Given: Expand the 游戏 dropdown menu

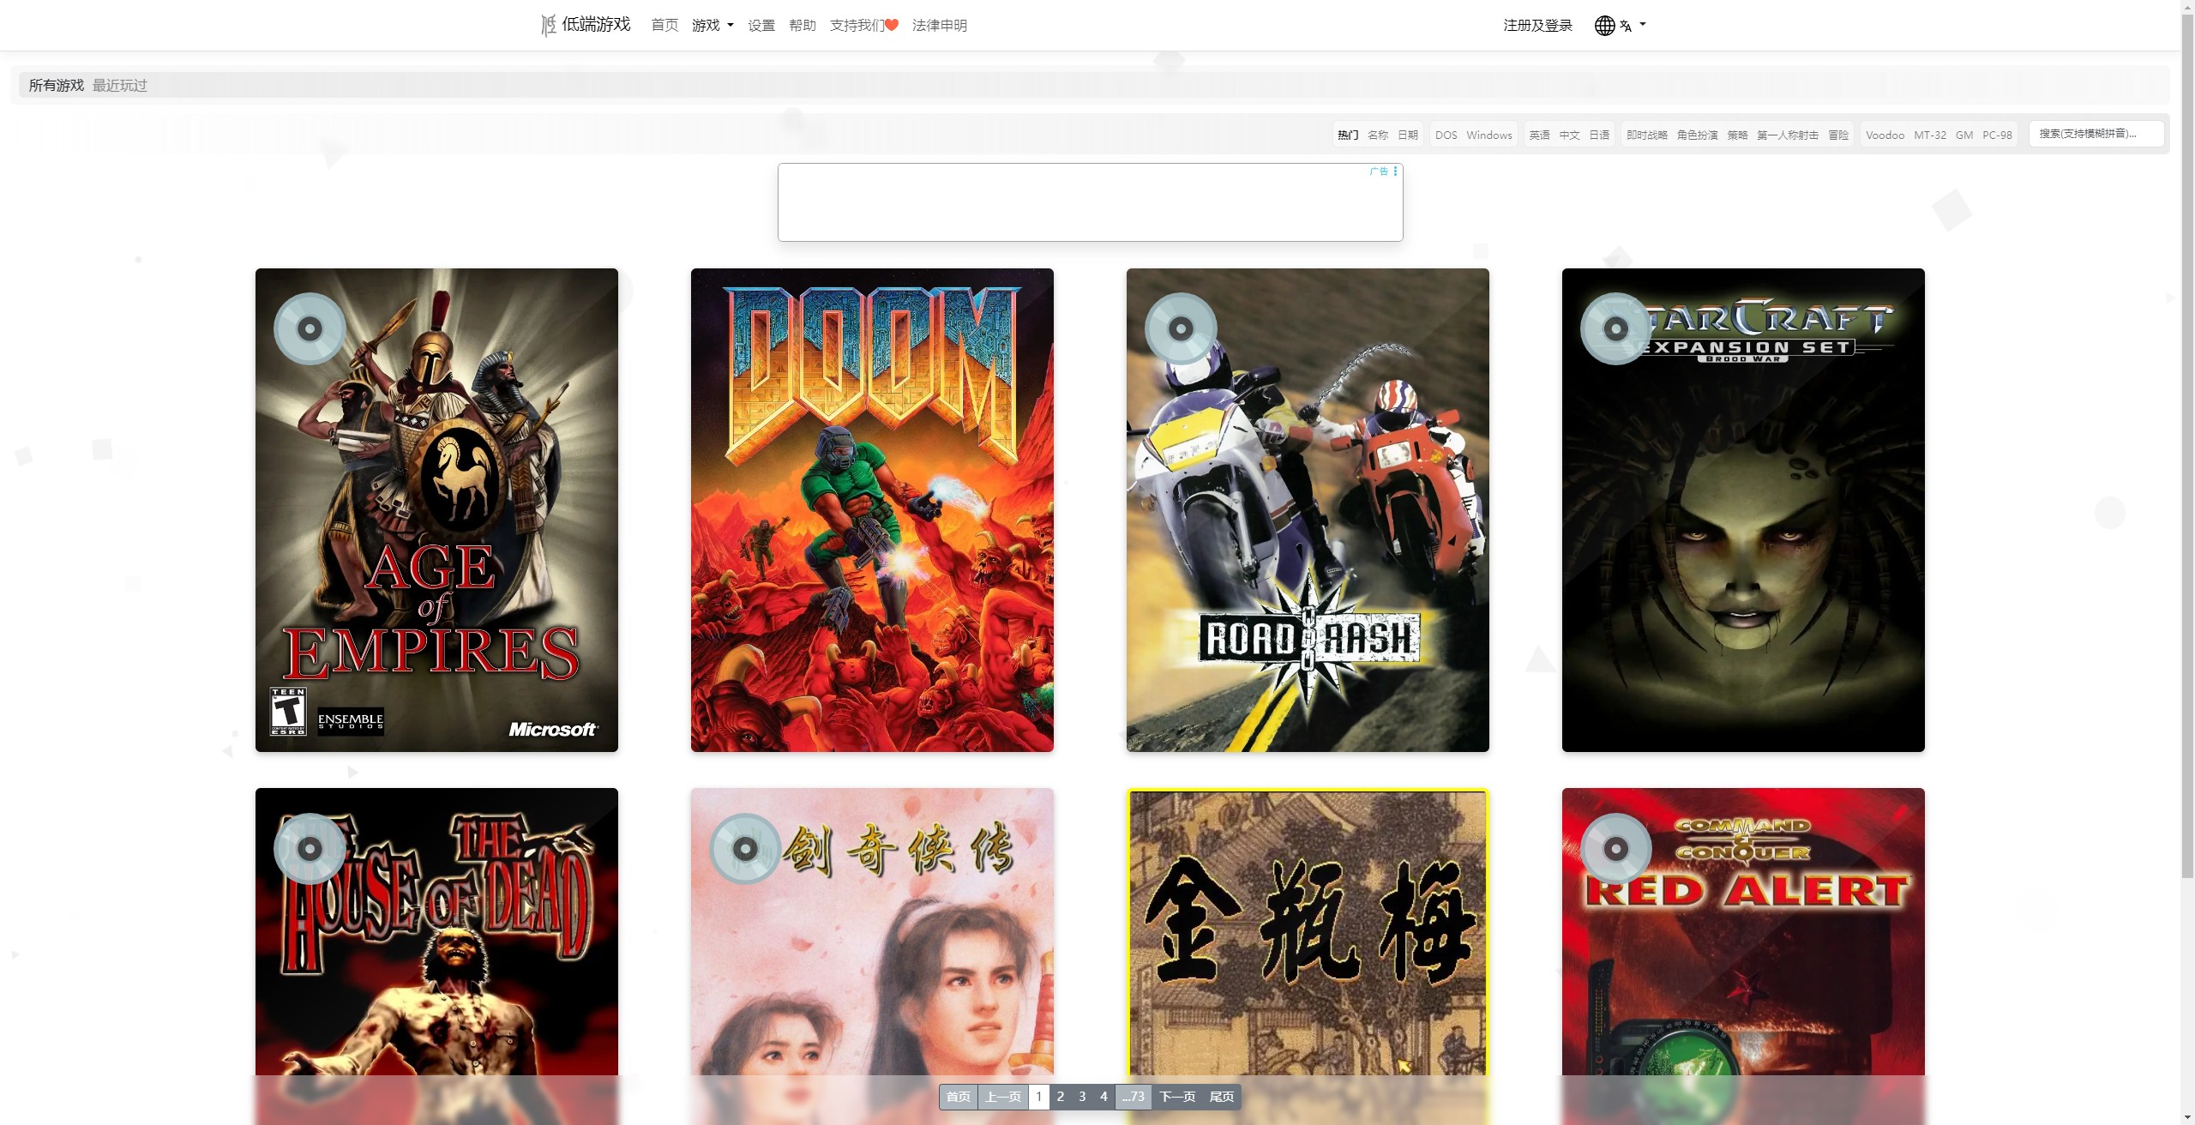Looking at the screenshot, I should (712, 25).
